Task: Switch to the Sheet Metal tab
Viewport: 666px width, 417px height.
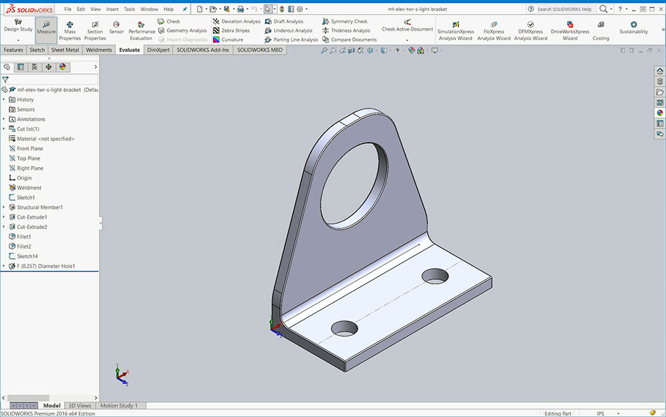Action: 65,50
